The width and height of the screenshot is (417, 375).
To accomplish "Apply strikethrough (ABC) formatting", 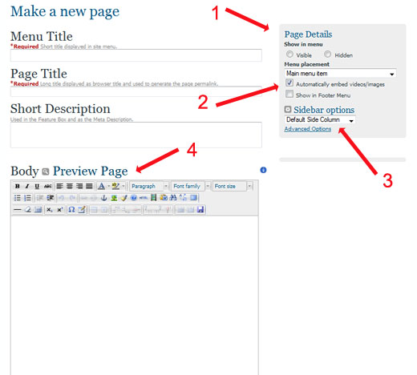I will pos(47,186).
